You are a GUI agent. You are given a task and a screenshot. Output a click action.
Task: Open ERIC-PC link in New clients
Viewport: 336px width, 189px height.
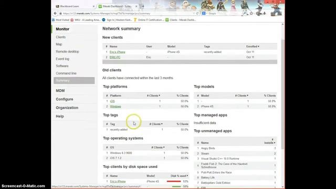[x=115, y=57]
